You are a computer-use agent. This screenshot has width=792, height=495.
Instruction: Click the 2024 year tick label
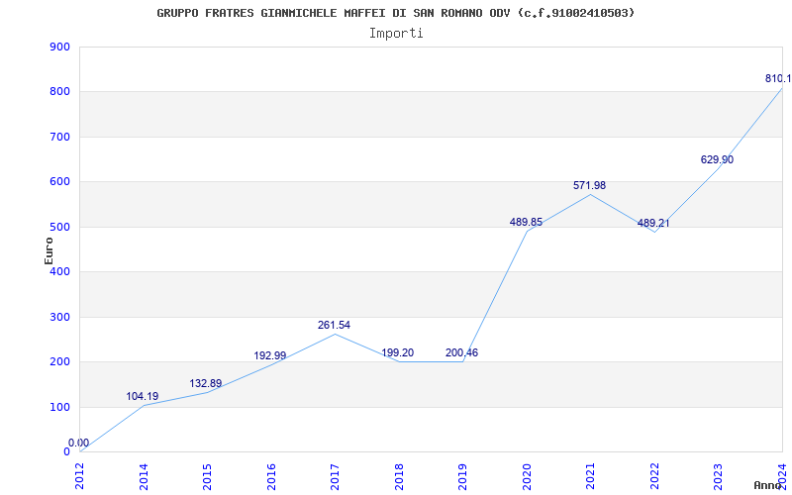782,475
